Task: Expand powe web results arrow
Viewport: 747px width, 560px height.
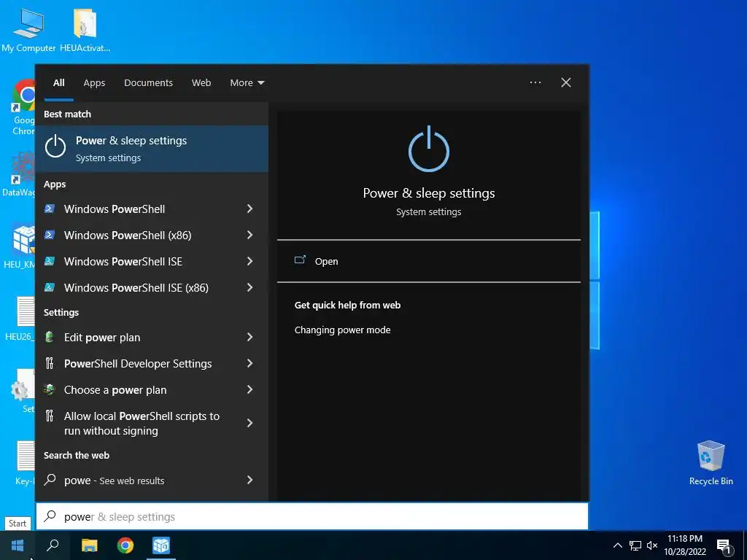Action: point(249,480)
